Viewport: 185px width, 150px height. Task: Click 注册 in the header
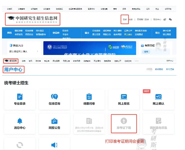coord(131,19)
